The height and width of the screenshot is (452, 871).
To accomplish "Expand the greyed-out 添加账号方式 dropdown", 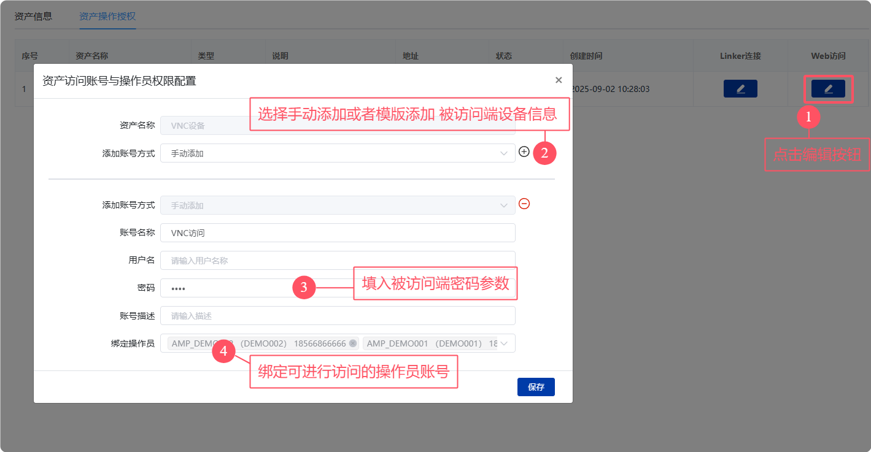I will click(x=337, y=205).
